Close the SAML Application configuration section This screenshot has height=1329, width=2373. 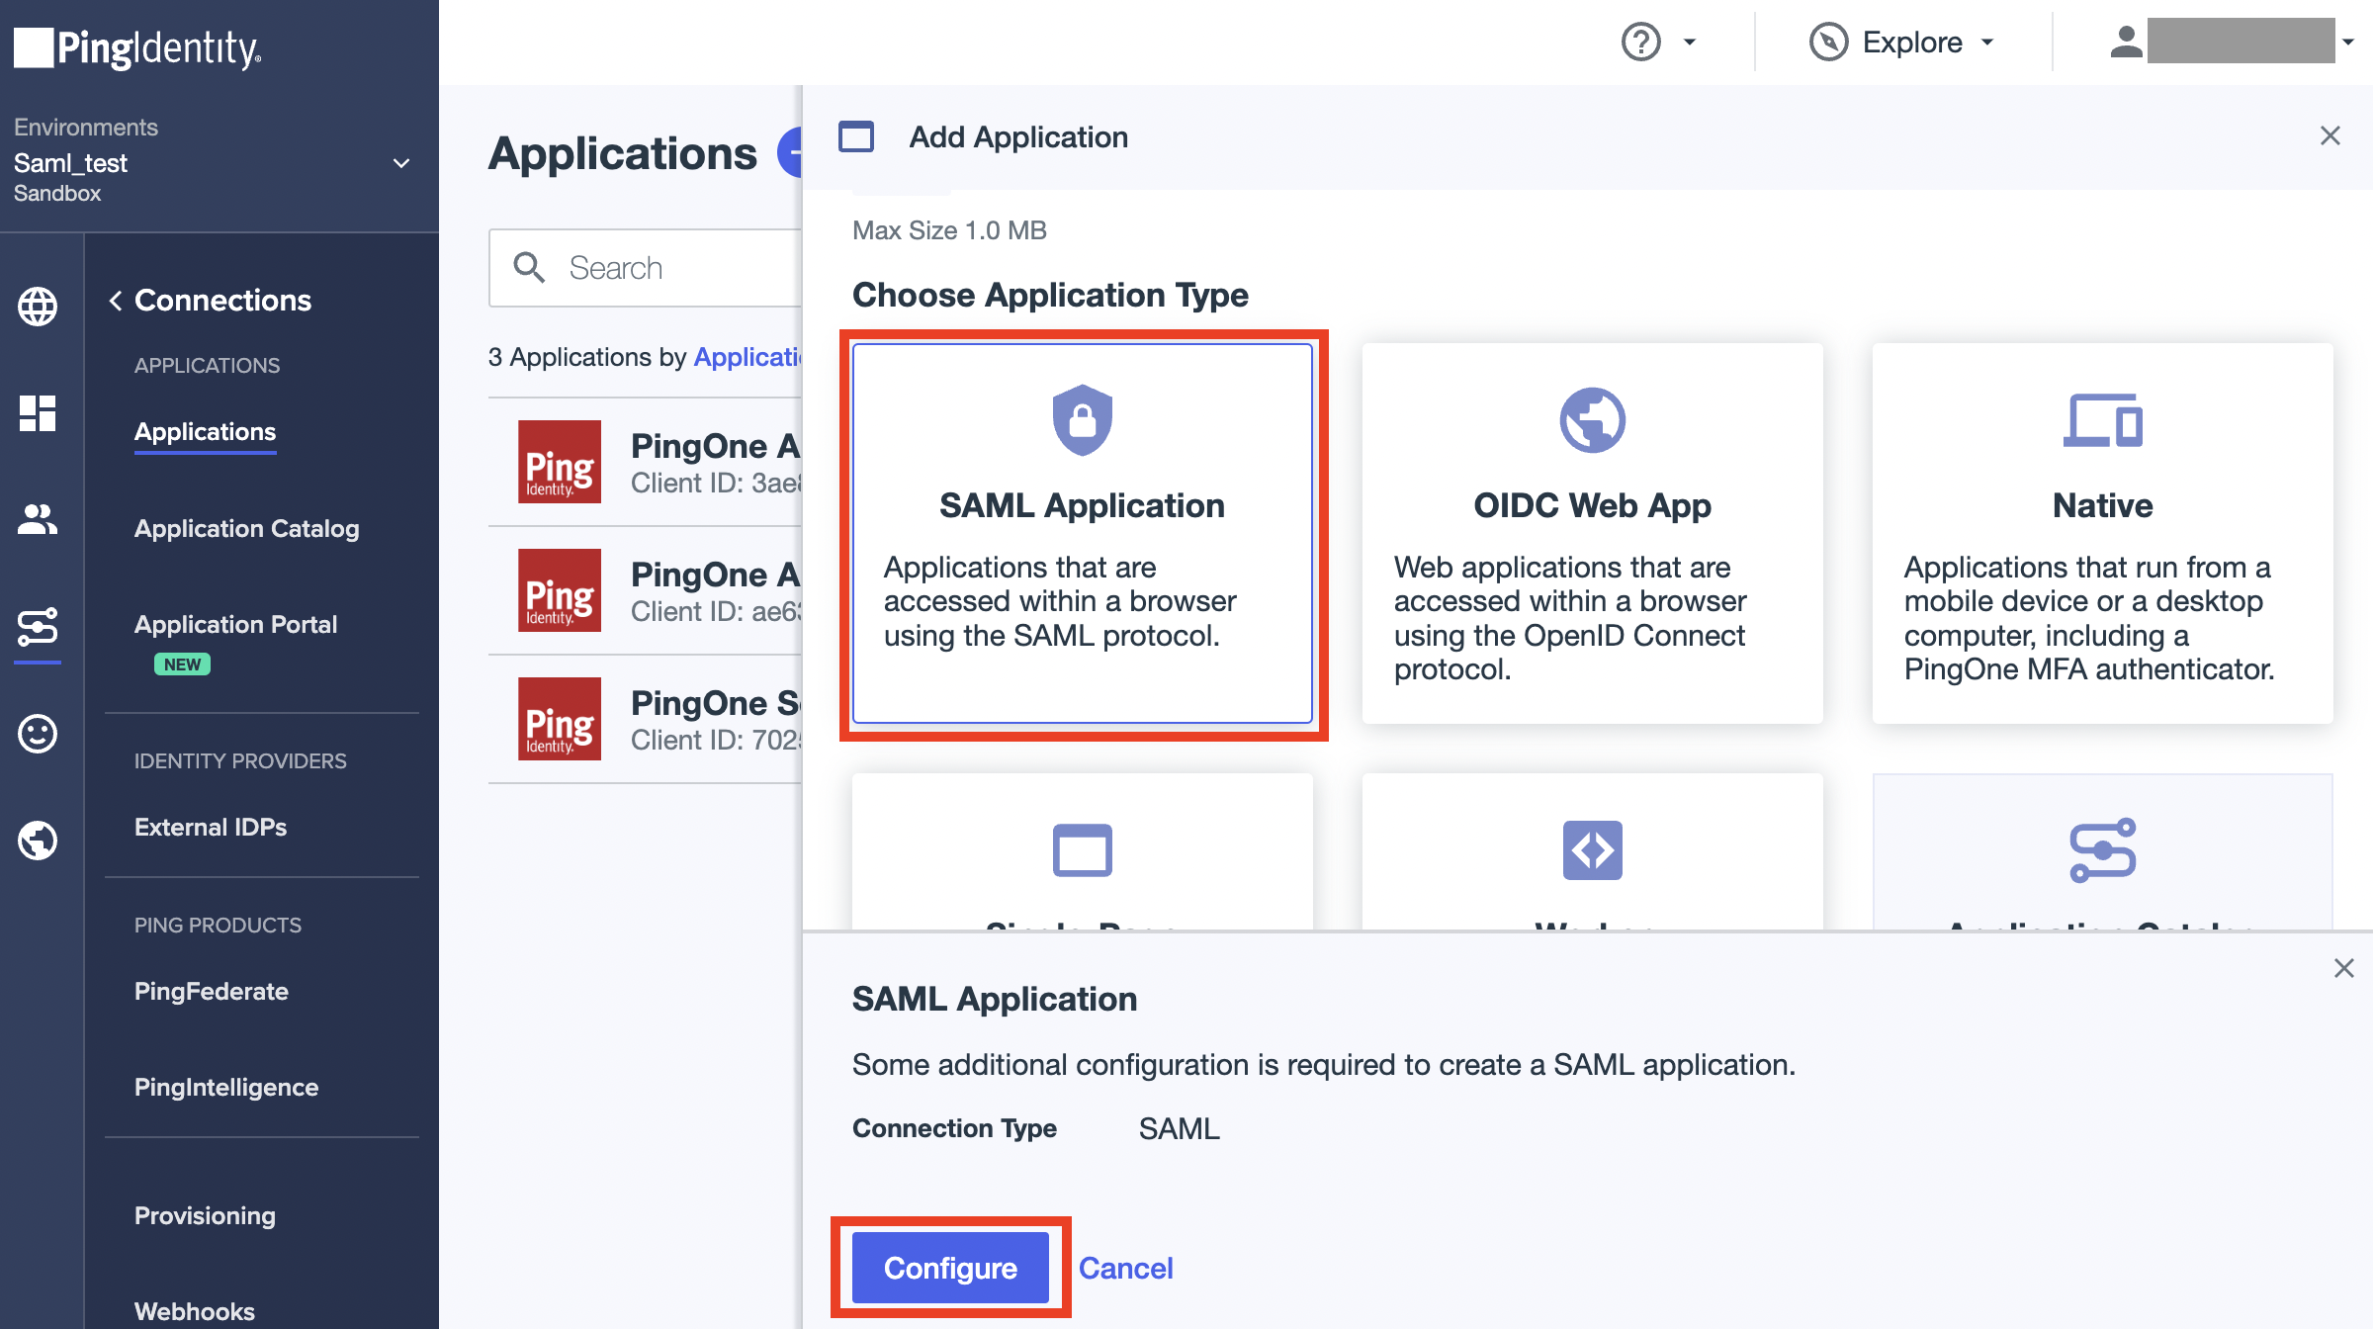tap(2344, 968)
